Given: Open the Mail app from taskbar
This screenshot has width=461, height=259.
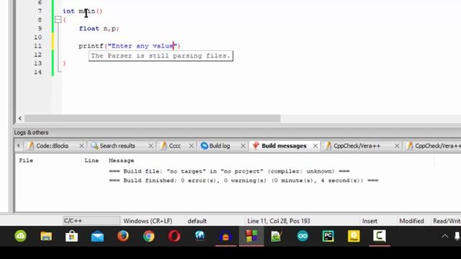Looking at the screenshot, I should [x=97, y=236].
